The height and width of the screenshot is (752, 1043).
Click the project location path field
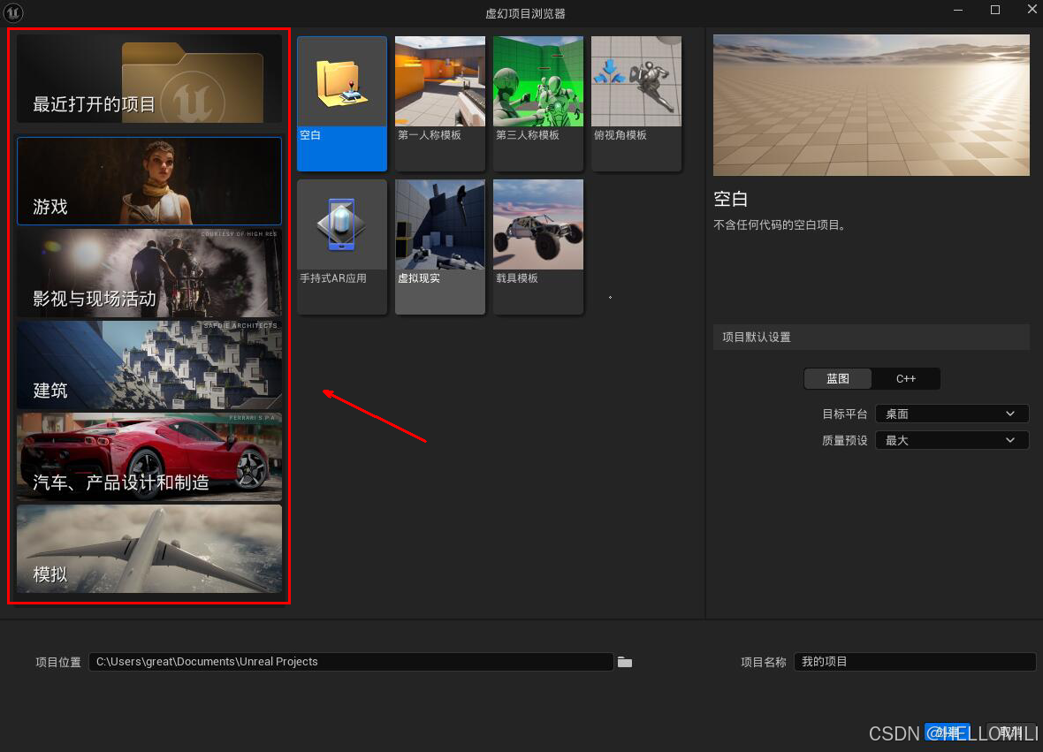[351, 662]
